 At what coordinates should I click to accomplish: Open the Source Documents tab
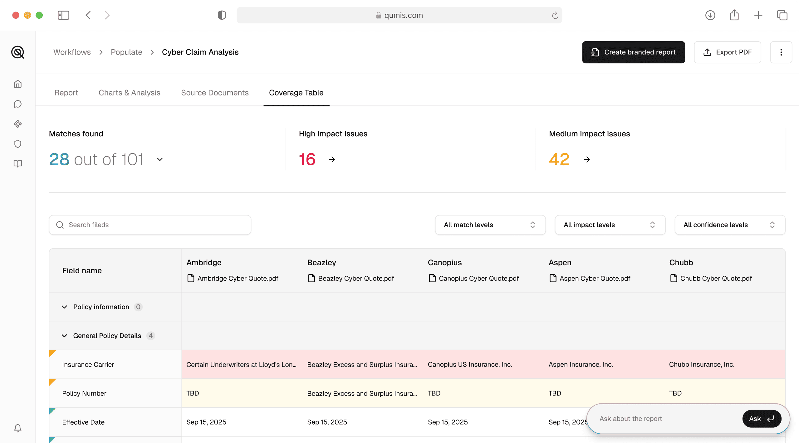pos(215,93)
